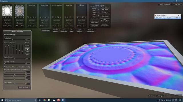Click the C (copy) button under Diffuse Map
The image size is (183, 102).
click(x=18, y=17)
